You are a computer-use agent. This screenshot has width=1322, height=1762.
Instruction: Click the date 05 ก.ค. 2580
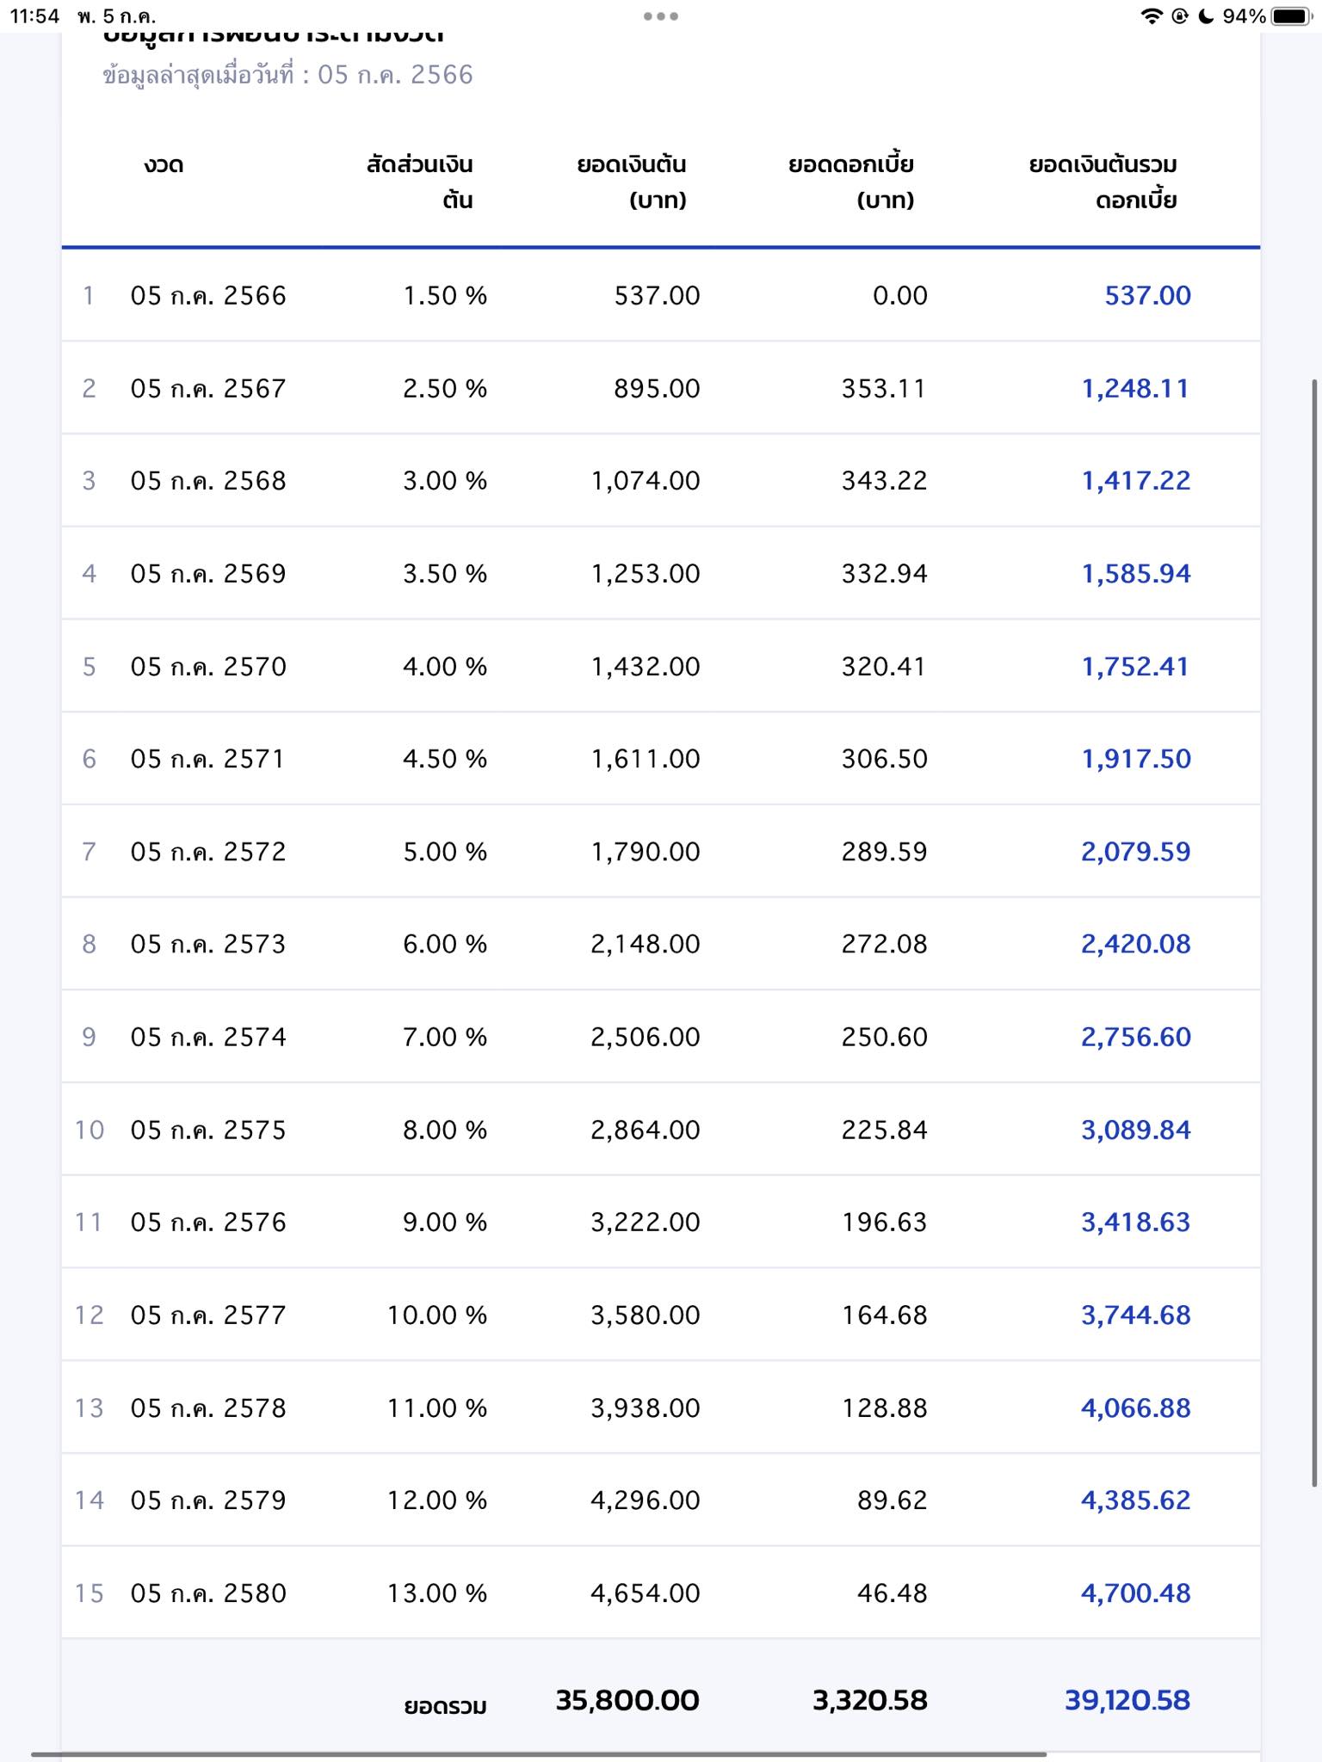208,1593
